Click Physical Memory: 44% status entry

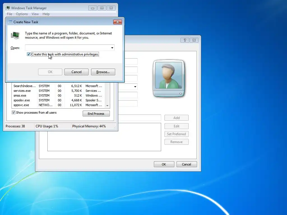(x=89, y=126)
